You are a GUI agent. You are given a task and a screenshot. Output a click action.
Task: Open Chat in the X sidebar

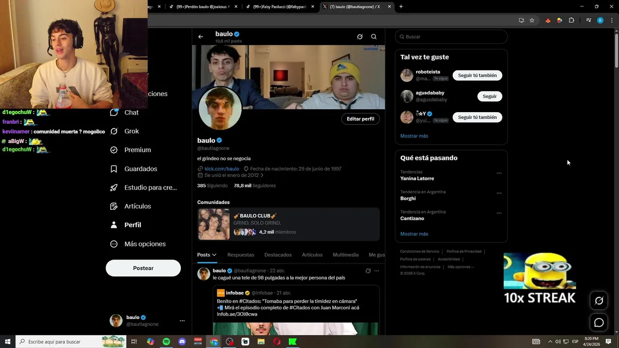pyautogui.click(x=125, y=112)
